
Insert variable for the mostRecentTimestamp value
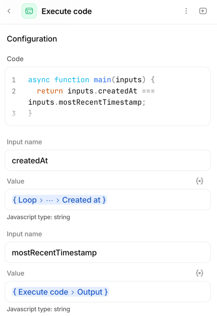coord(199,273)
